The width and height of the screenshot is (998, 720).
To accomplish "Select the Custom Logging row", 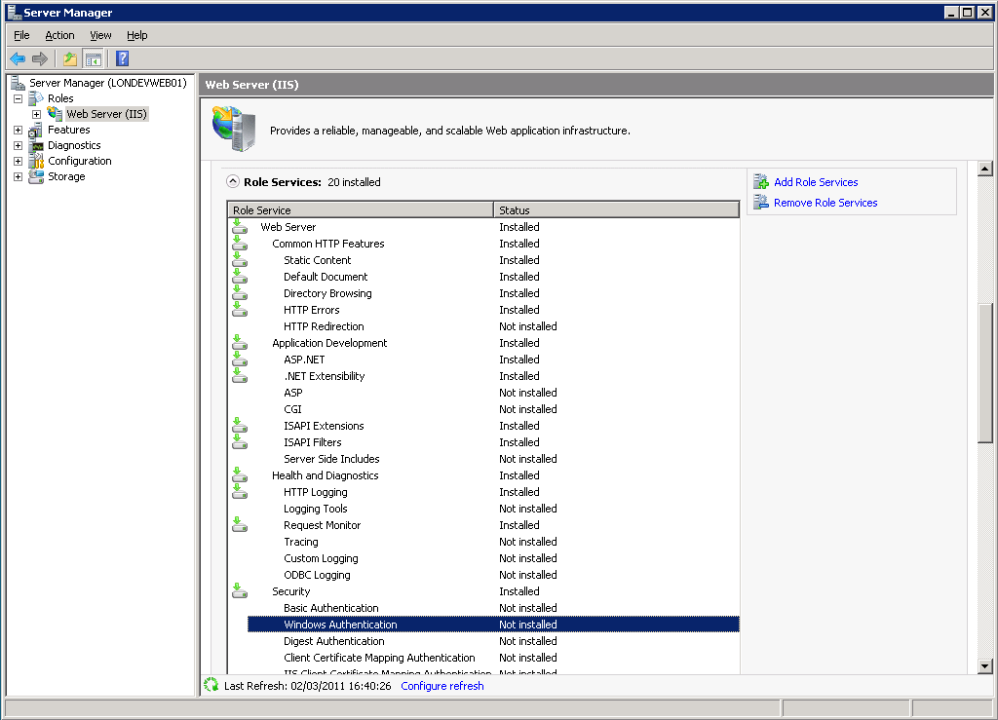I will click(483, 558).
